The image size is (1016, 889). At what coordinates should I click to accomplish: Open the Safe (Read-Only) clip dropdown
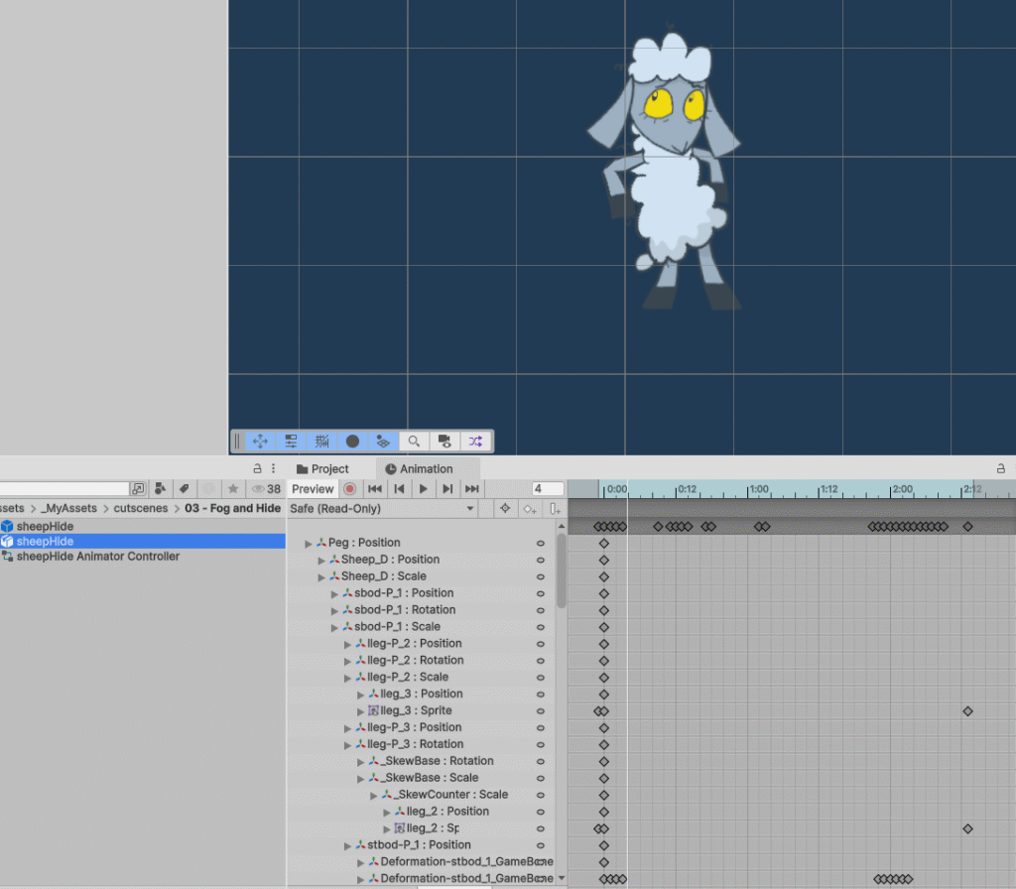(383, 509)
